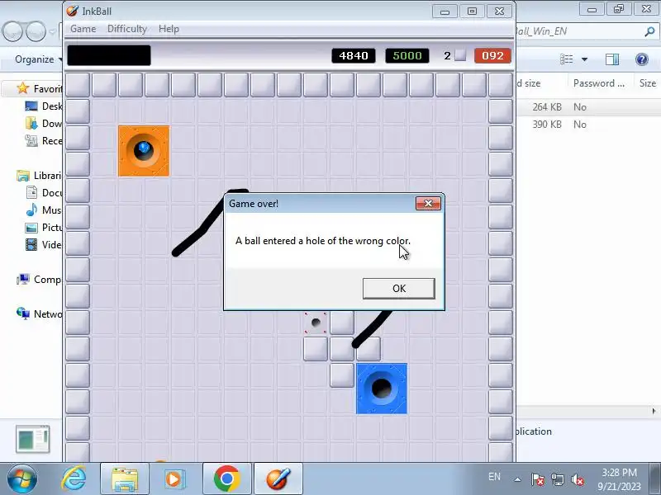Click the 390 KB file size cell
The width and height of the screenshot is (661, 495).
click(547, 125)
